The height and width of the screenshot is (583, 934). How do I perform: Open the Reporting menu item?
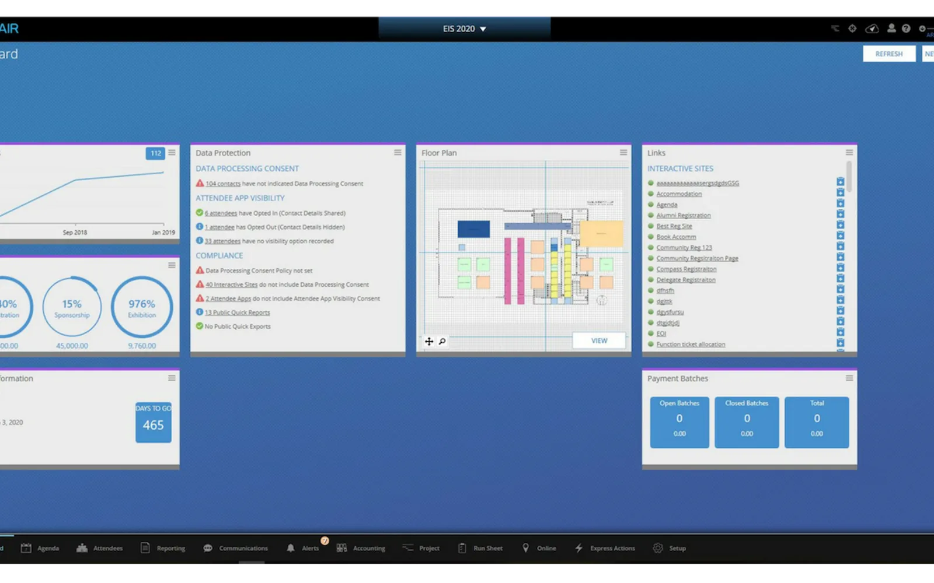click(x=163, y=548)
